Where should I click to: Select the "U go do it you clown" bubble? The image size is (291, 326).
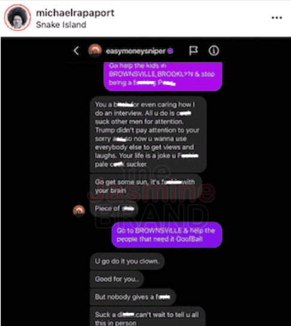point(127,261)
